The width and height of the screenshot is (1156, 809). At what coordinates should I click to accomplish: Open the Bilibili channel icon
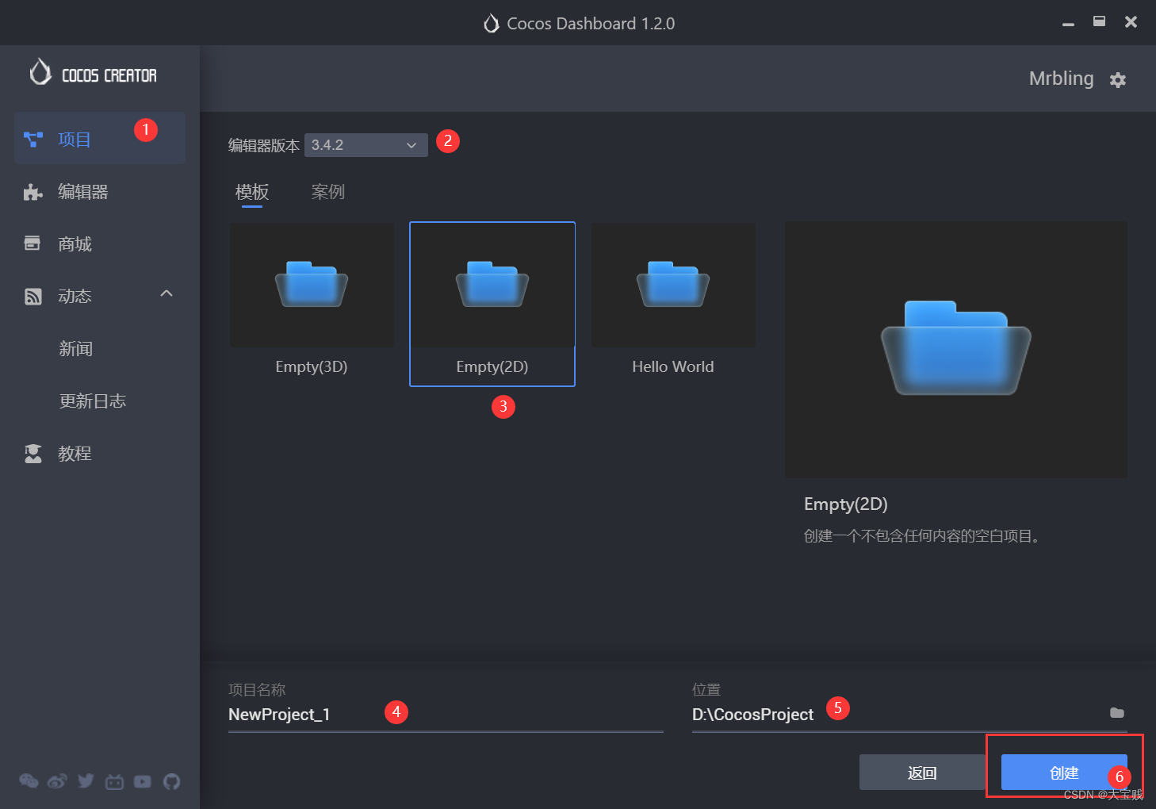[x=115, y=782]
